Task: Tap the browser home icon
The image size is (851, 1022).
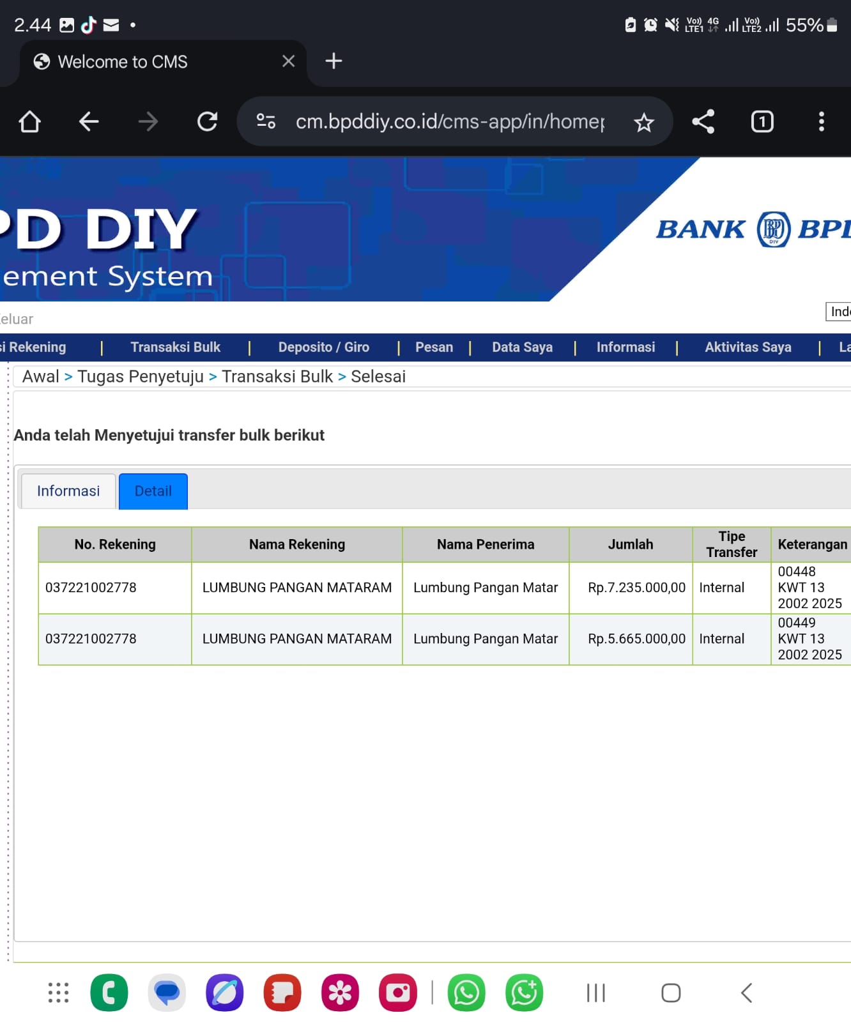Action: [x=29, y=121]
